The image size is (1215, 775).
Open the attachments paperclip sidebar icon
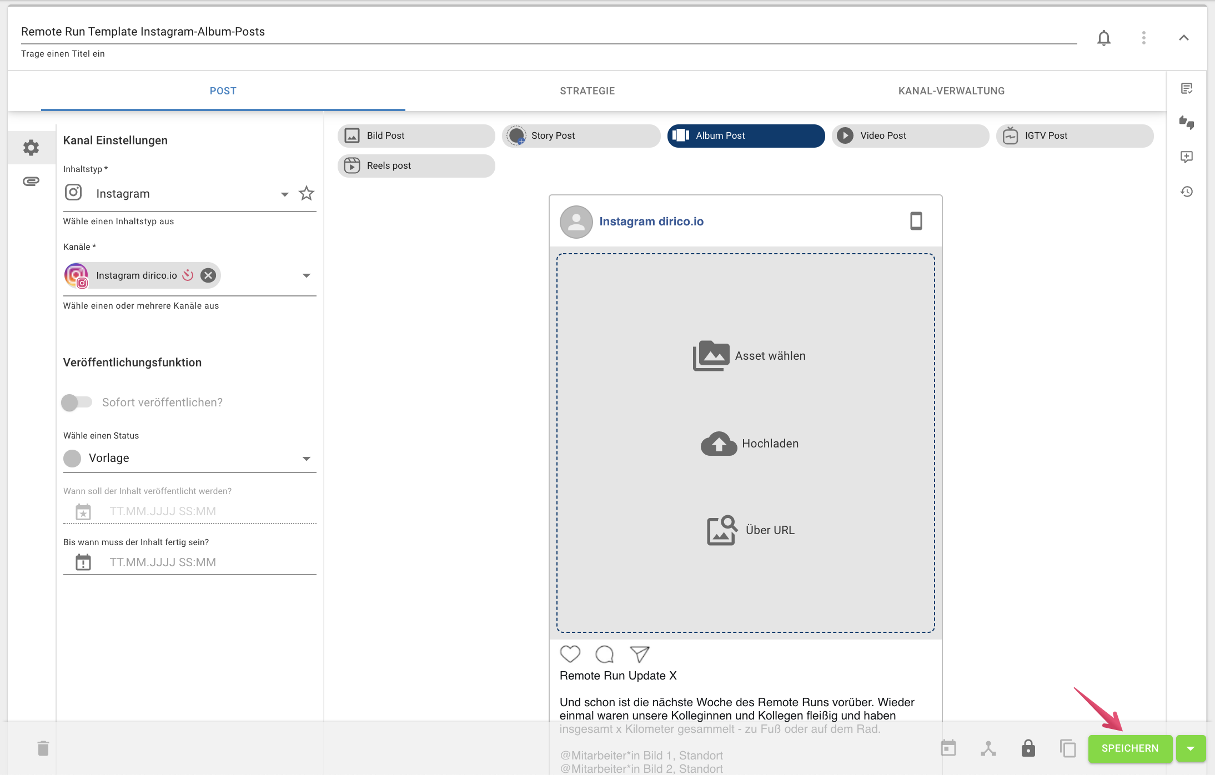click(x=31, y=182)
